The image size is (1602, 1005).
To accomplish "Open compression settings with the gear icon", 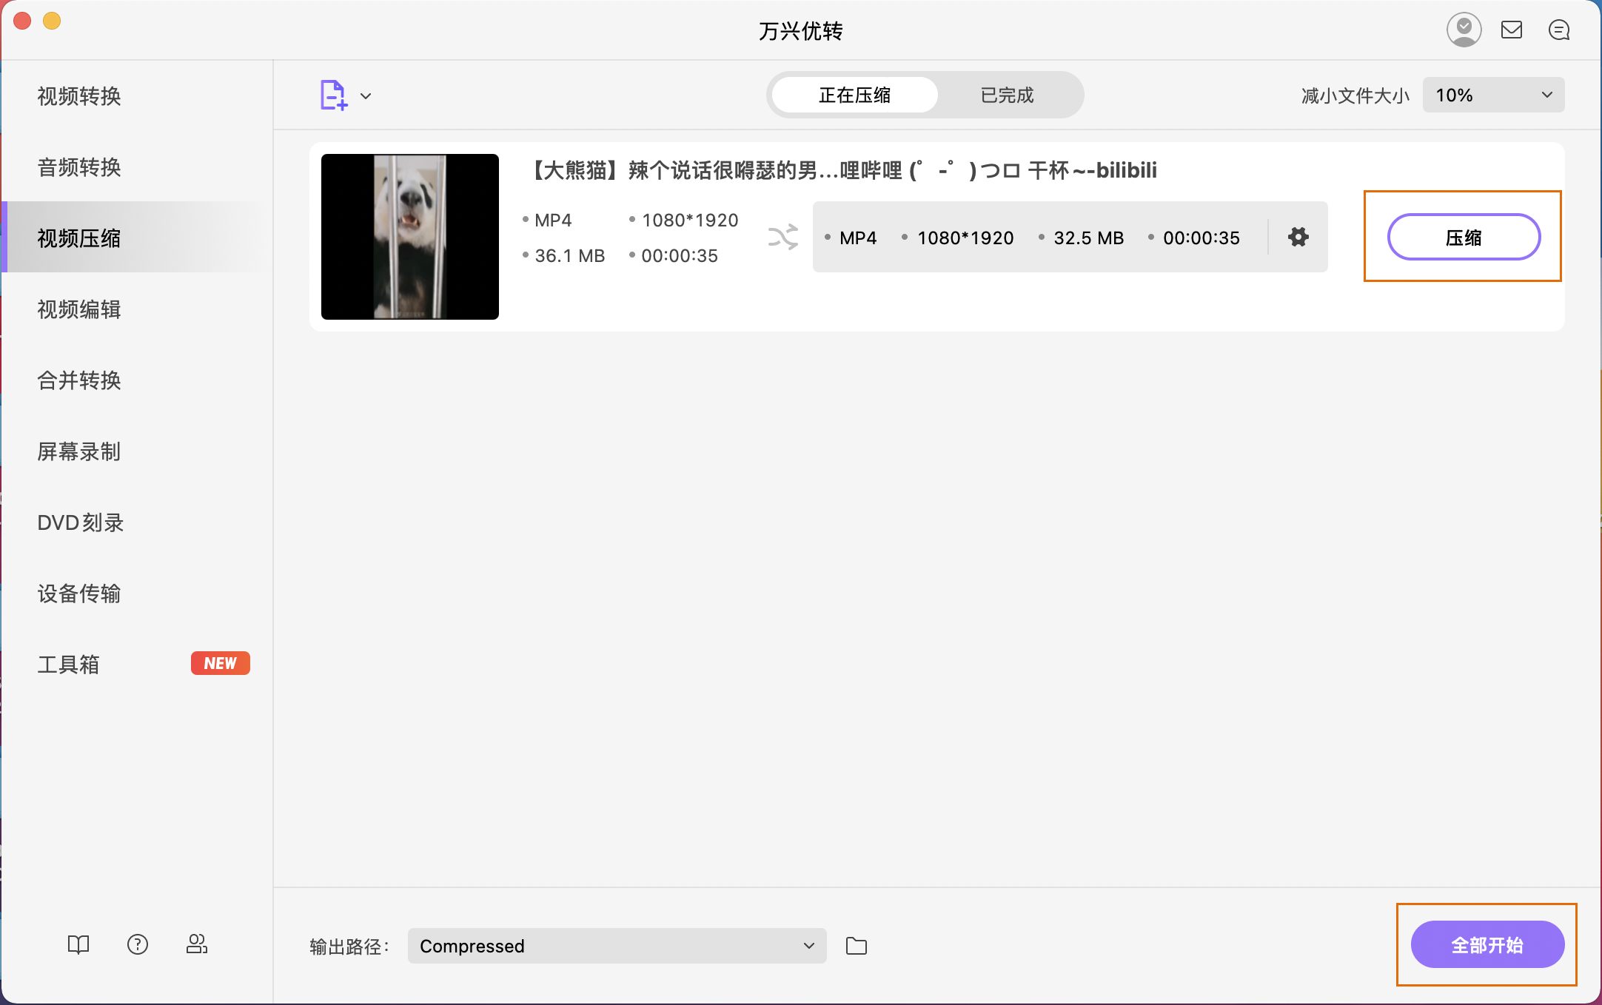I will (x=1298, y=237).
